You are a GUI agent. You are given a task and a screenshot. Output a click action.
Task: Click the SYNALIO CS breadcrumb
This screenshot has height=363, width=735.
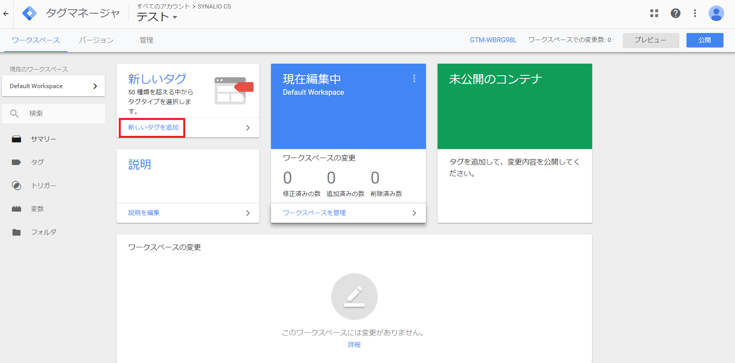(214, 6)
